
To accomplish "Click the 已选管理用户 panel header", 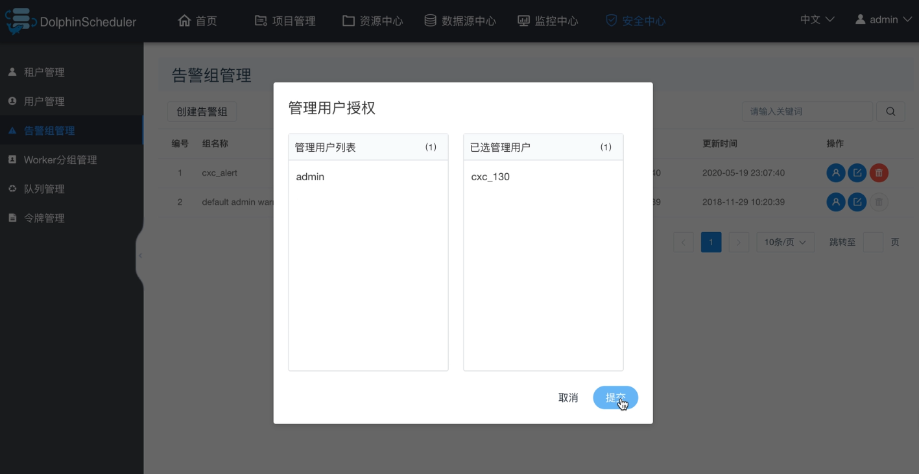I will [543, 147].
